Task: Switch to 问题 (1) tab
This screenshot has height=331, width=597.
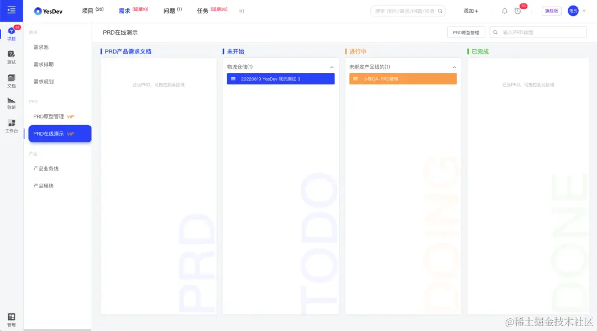Action: click(x=172, y=10)
